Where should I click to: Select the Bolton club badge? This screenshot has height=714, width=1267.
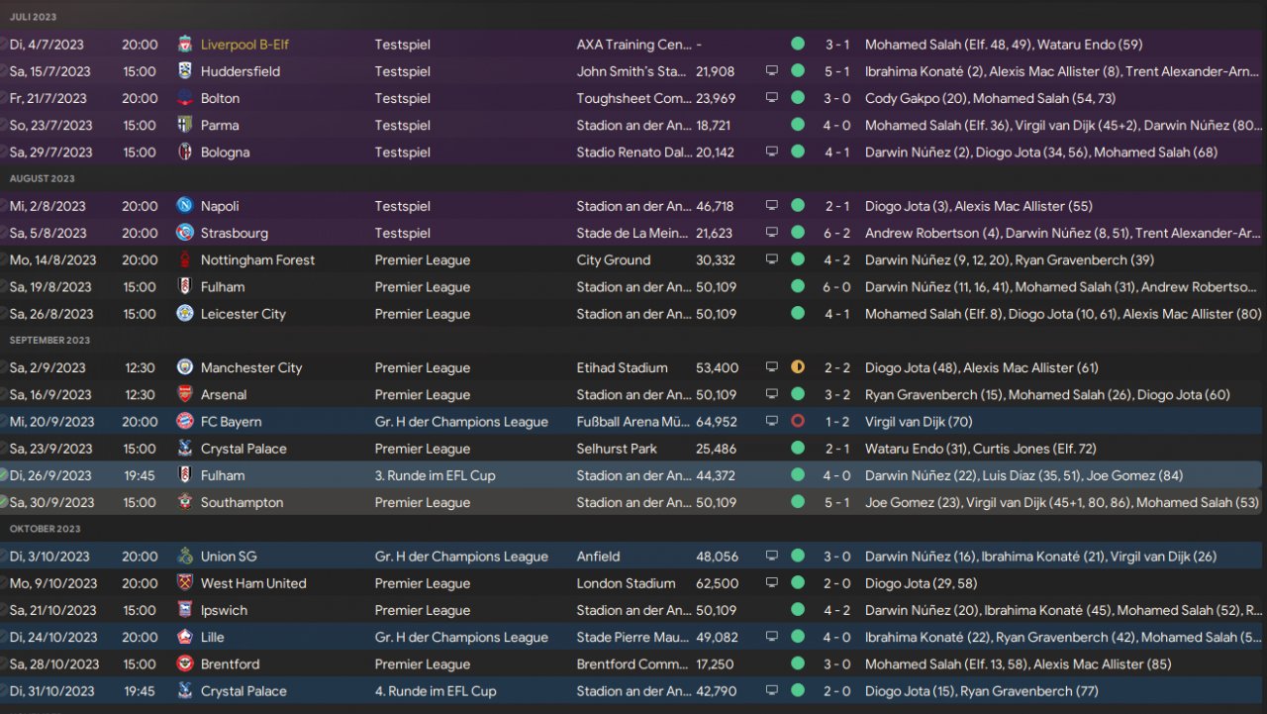click(184, 98)
